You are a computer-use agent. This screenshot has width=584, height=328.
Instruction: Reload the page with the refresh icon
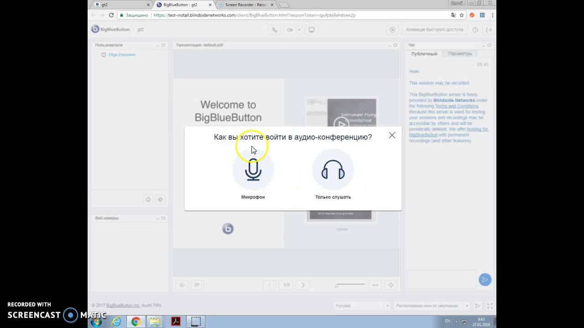tap(111, 15)
